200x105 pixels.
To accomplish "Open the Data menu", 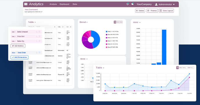I will pos(75,4).
